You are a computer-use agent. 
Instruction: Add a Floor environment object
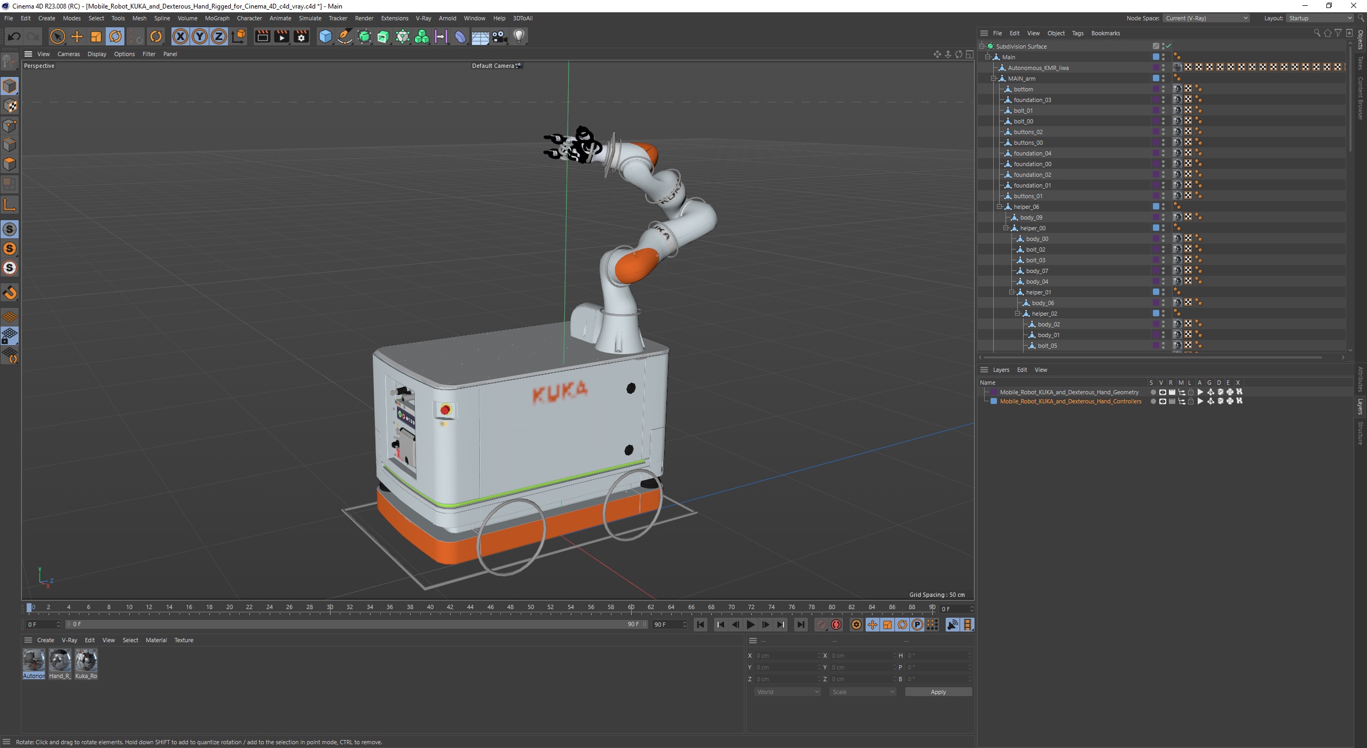(480, 36)
